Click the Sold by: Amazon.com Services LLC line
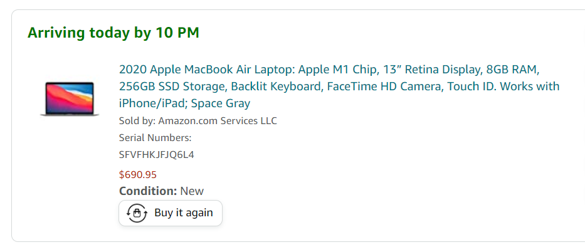The height and width of the screenshot is (247, 585). [198, 121]
